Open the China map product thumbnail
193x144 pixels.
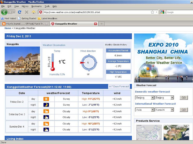pos(149,132)
